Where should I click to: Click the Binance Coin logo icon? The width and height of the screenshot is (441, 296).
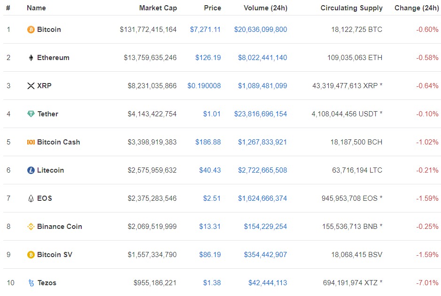click(x=31, y=227)
